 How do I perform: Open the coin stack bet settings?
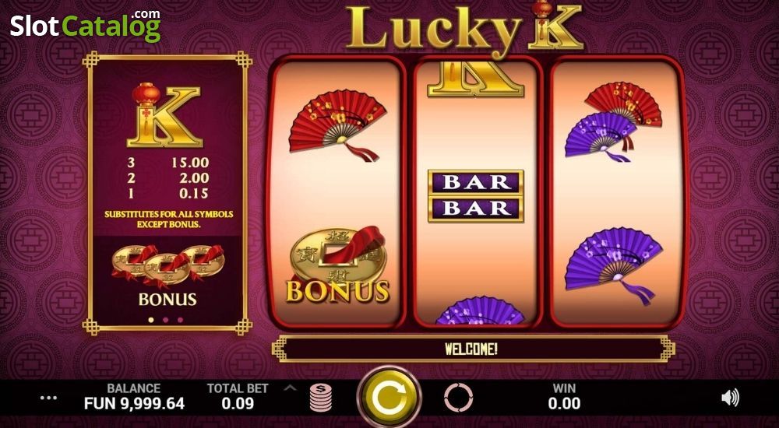point(321,398)
